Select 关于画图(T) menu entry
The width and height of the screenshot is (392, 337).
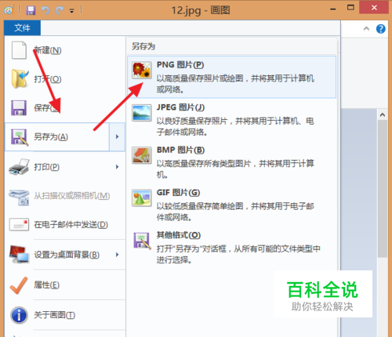pos(65,315)
